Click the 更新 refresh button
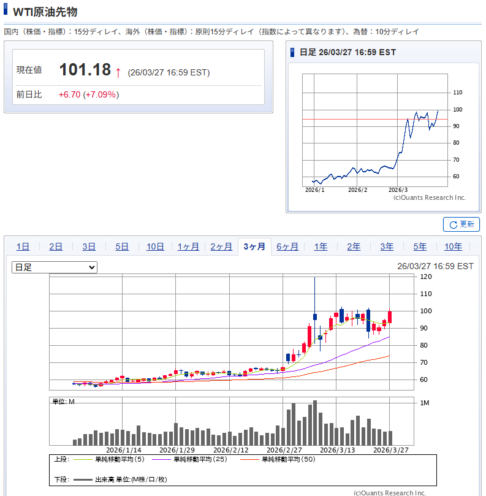This screenshot has height=496, width=486. point(461,224)
